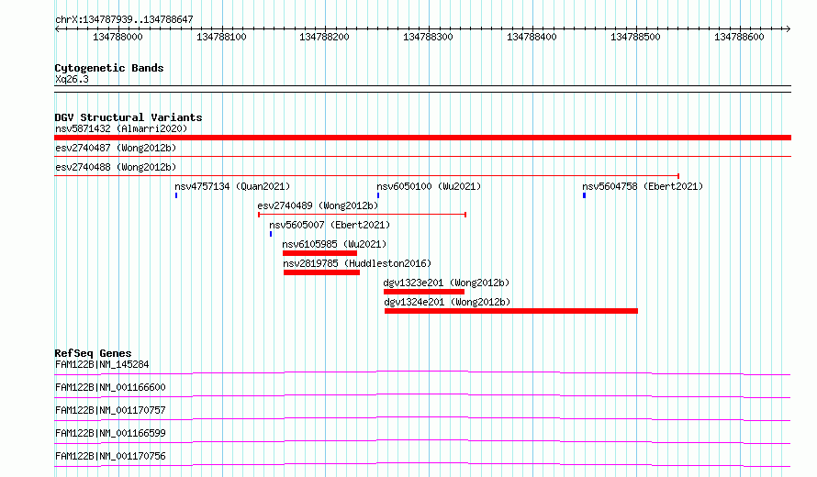Click the dgv1324e201 (Wong2012b) label

pos(447,302)
